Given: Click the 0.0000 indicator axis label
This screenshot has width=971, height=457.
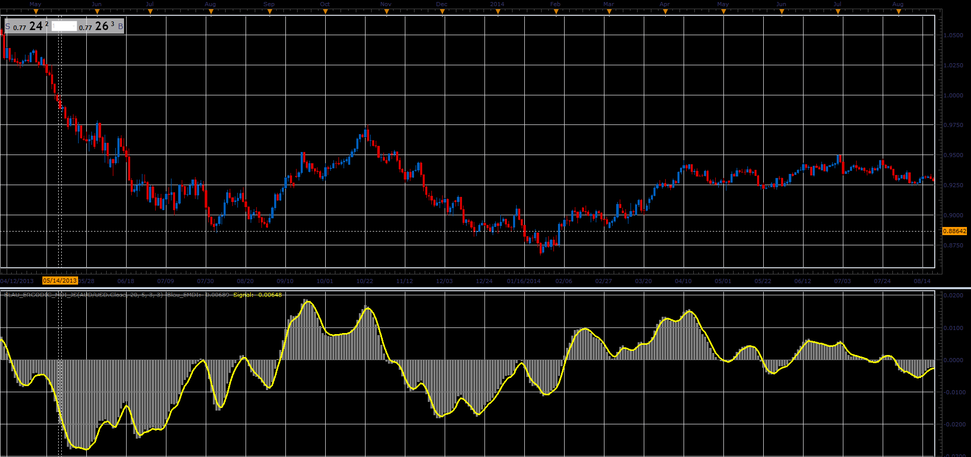Looking at the screenshot, I should coord(954,360).
